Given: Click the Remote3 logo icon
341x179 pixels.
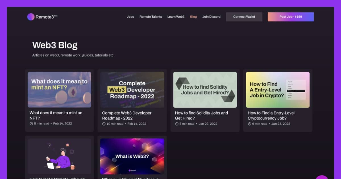Looking at the screenshot, I should [31, 17].
